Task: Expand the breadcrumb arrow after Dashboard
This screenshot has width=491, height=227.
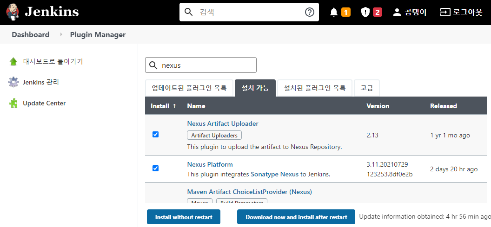Action: 61,34
